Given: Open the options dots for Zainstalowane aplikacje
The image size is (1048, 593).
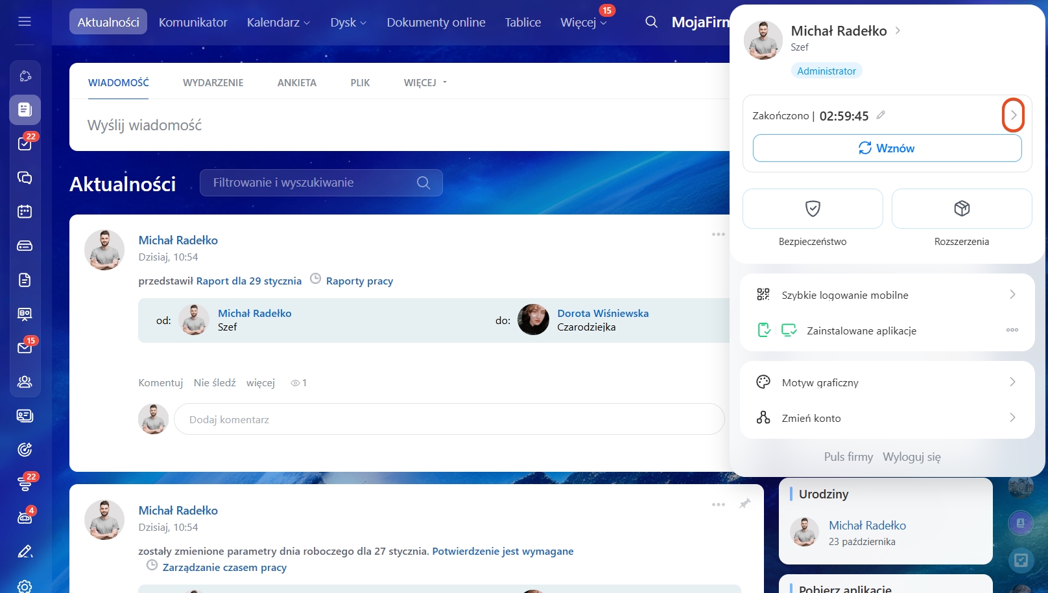Looking at the screenshot, I should tap(1012, 330).
